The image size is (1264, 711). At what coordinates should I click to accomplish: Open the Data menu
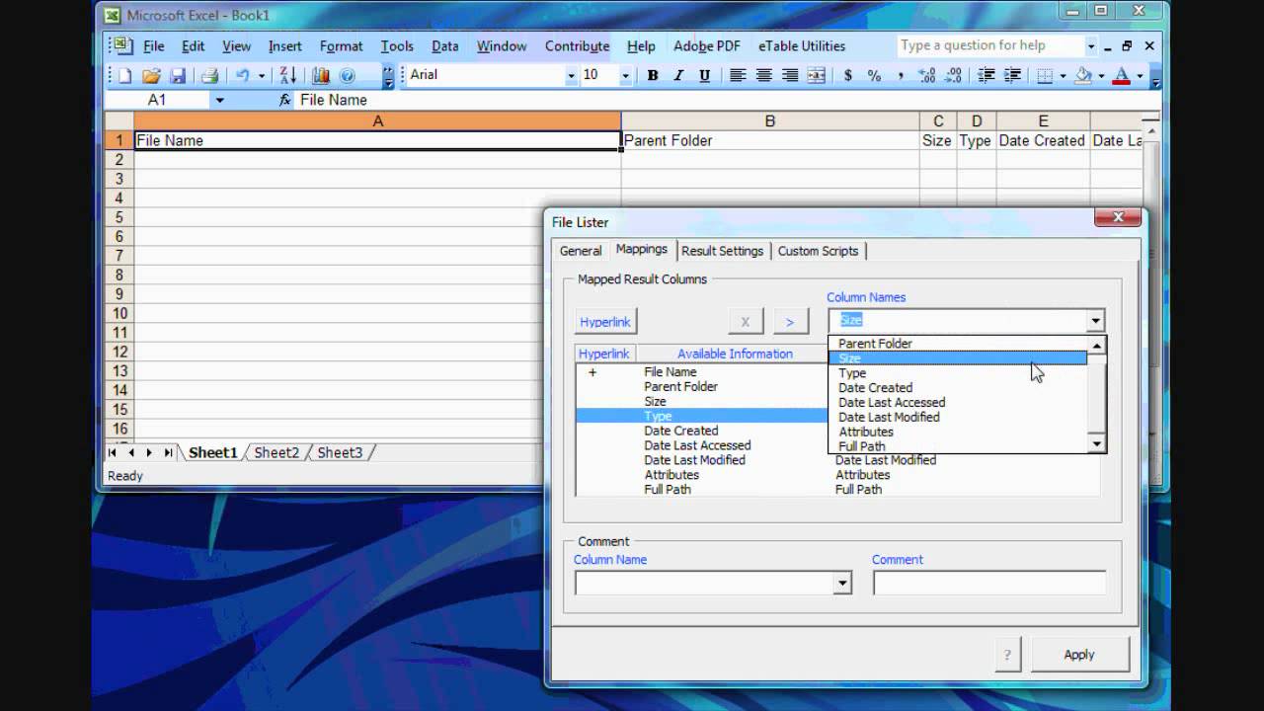445,45
